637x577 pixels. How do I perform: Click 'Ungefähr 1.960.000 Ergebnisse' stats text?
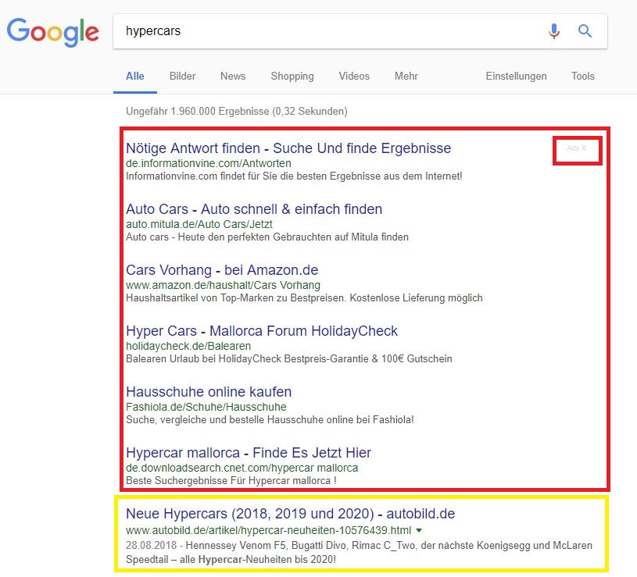[237, 111]
